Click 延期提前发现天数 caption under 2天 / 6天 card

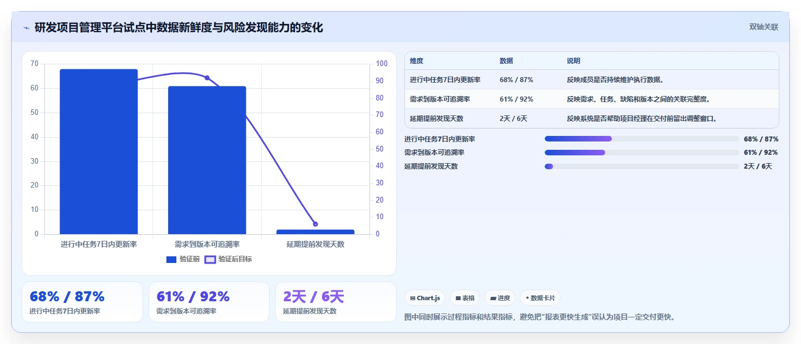[x=310, y=311]
